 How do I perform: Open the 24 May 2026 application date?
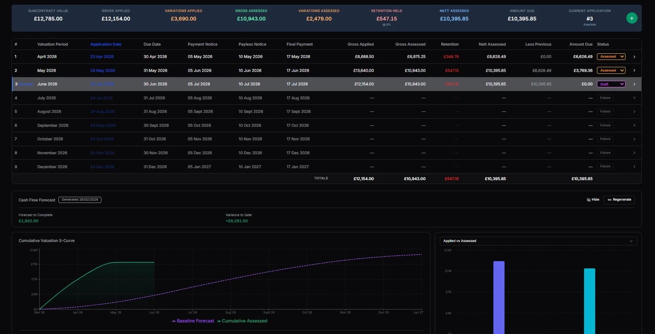click(x=103, y=70)
